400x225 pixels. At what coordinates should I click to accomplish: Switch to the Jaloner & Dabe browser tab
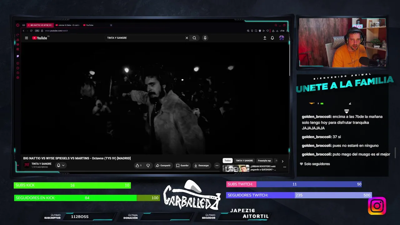tap(67, 25)
